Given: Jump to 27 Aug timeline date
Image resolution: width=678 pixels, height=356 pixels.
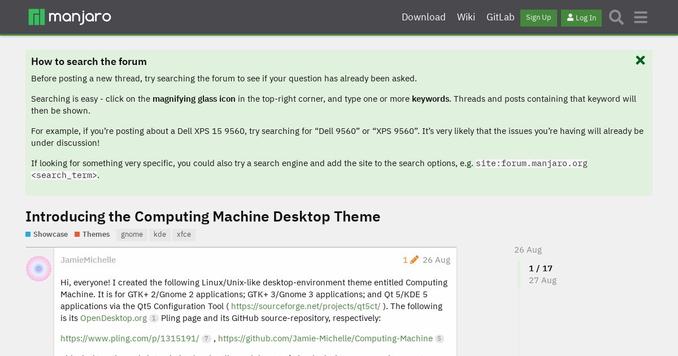Looking at the screenshot, I should tap(542, 280).
